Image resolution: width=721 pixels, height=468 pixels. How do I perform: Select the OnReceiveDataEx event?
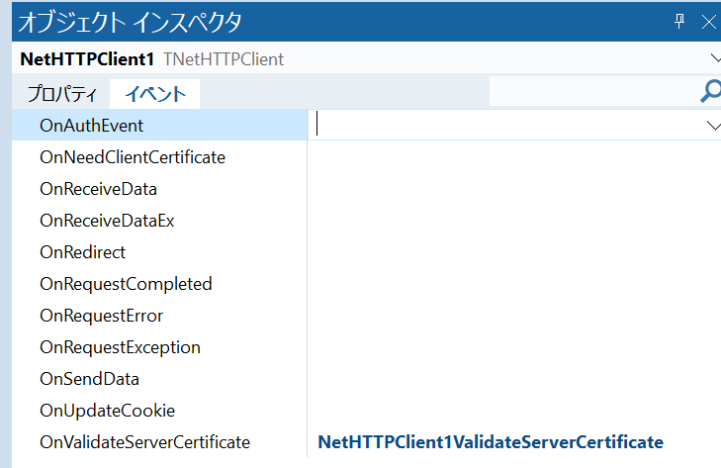[x=107, y=221]
